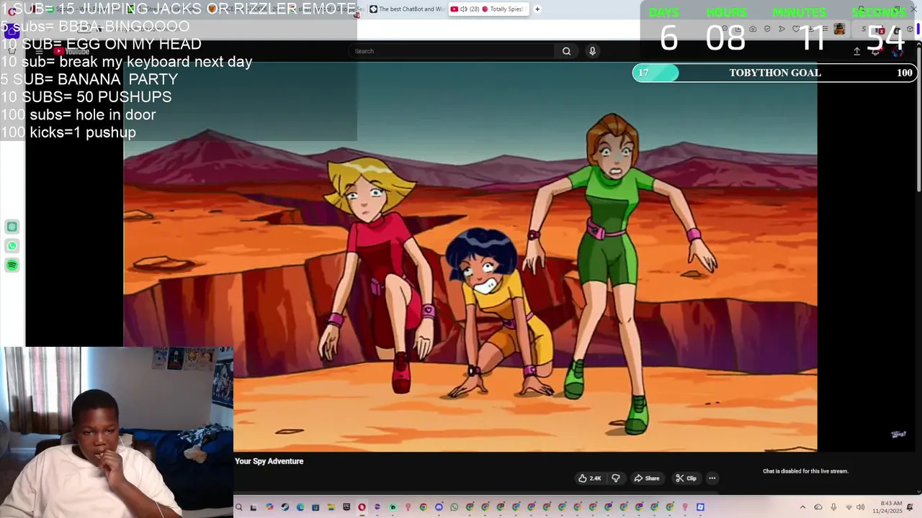Switch to the Totally Spies YouTube tab
Screen dimensions: 922x518
click(489, 9)
